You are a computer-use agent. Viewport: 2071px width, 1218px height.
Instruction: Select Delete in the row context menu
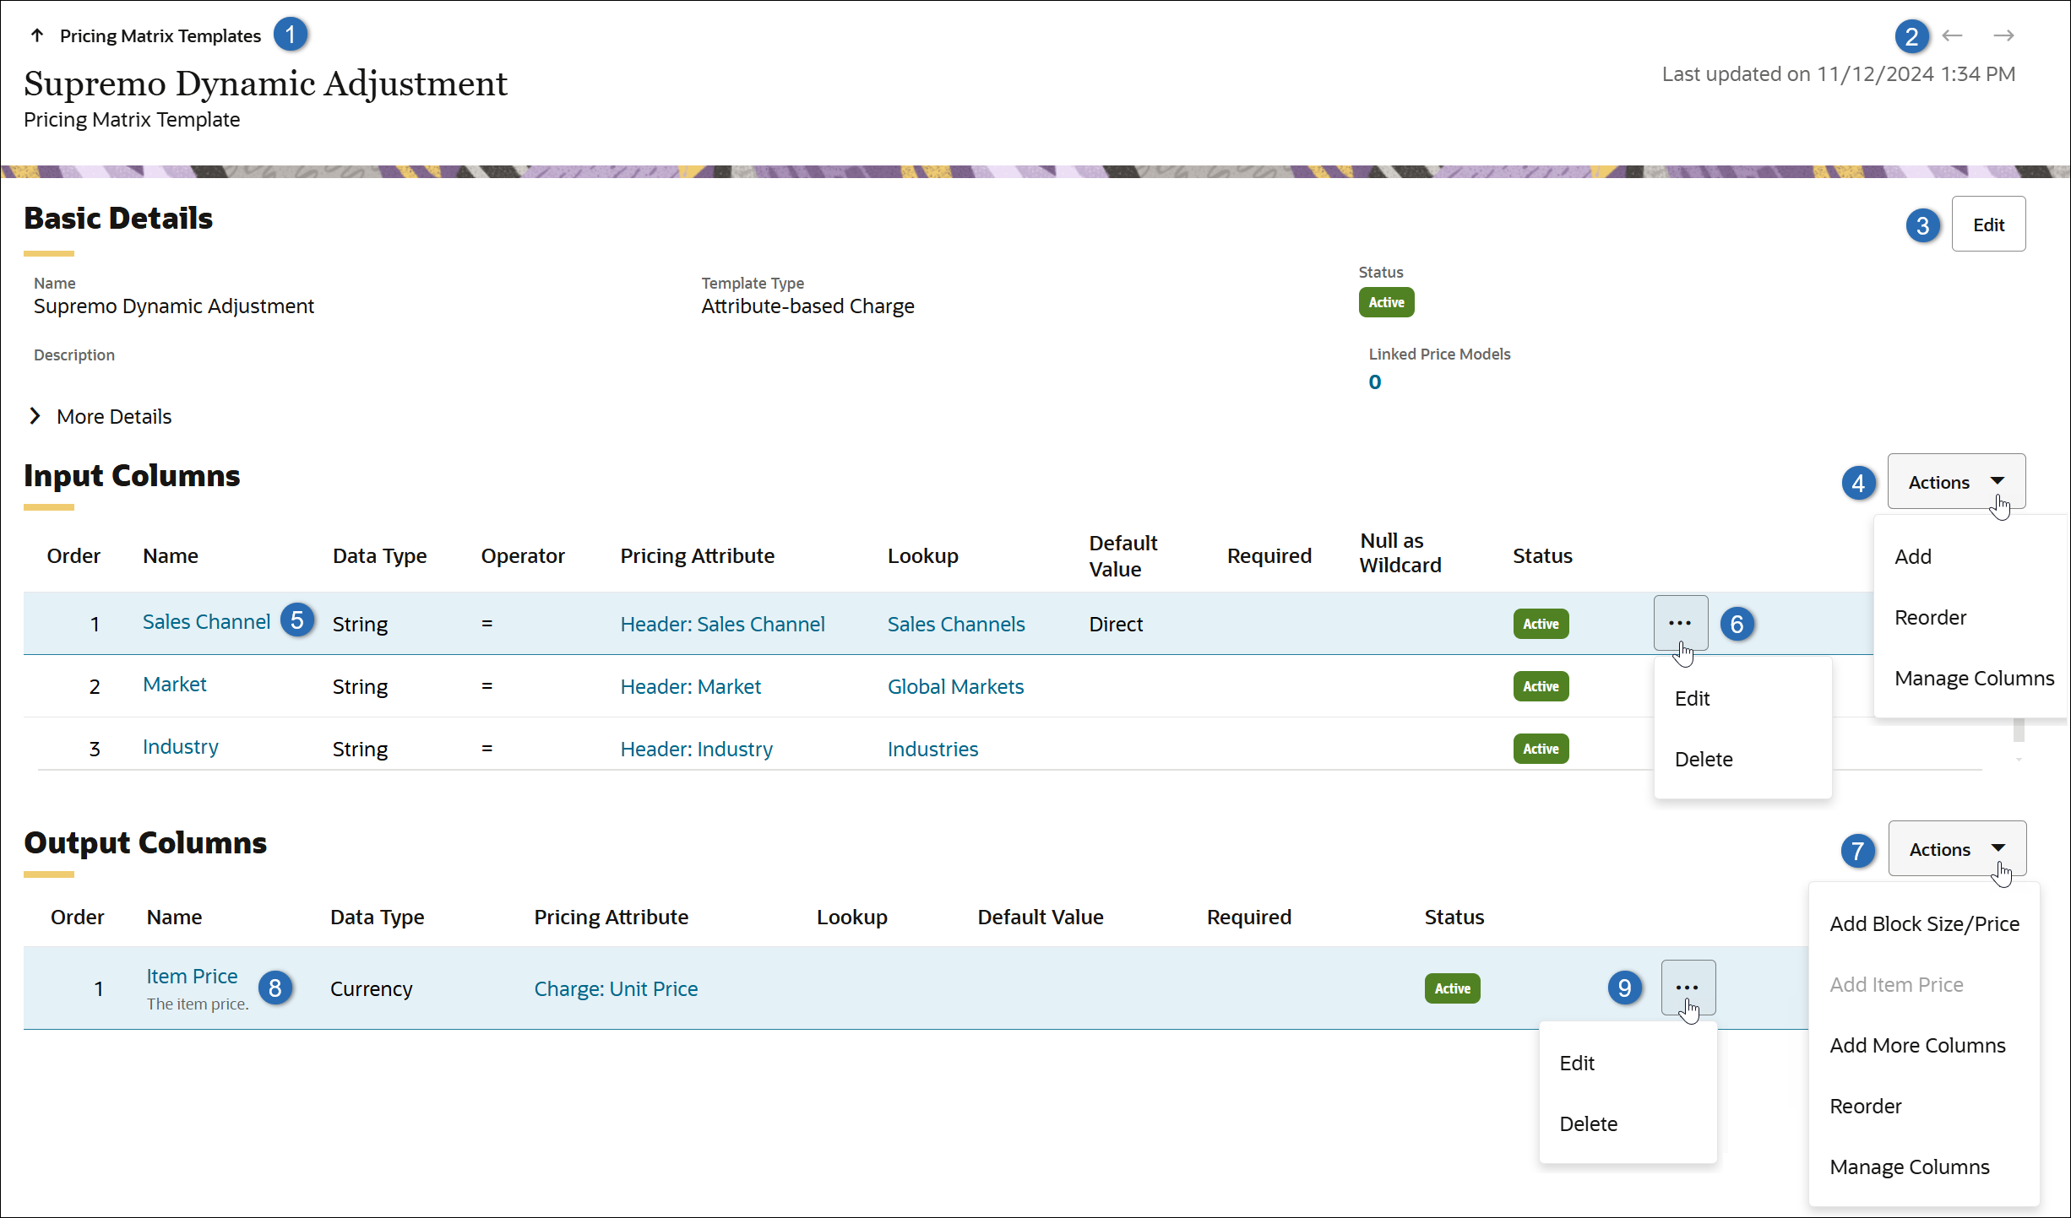click(1704, 758)
